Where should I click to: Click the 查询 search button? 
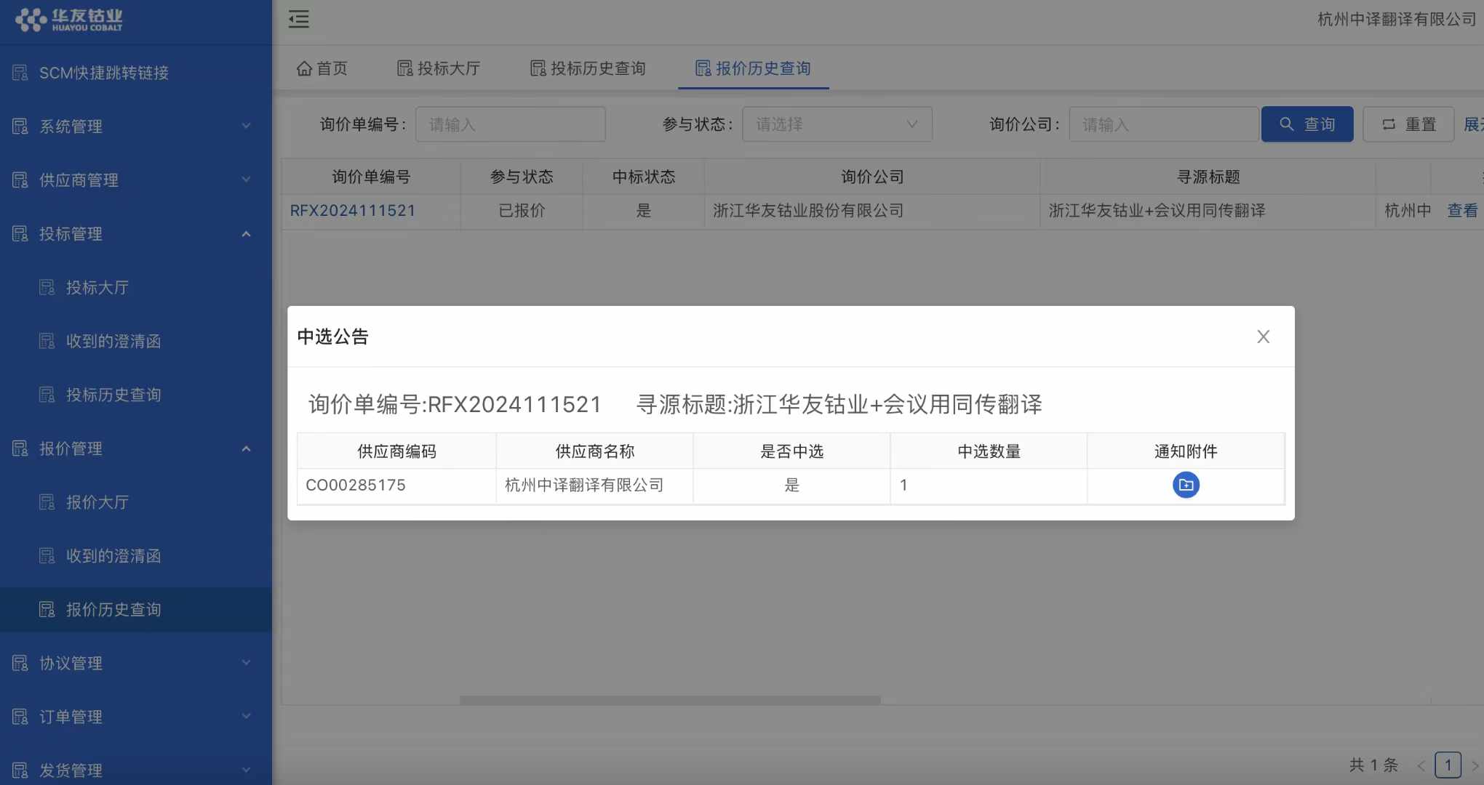tap(1307, 124)
